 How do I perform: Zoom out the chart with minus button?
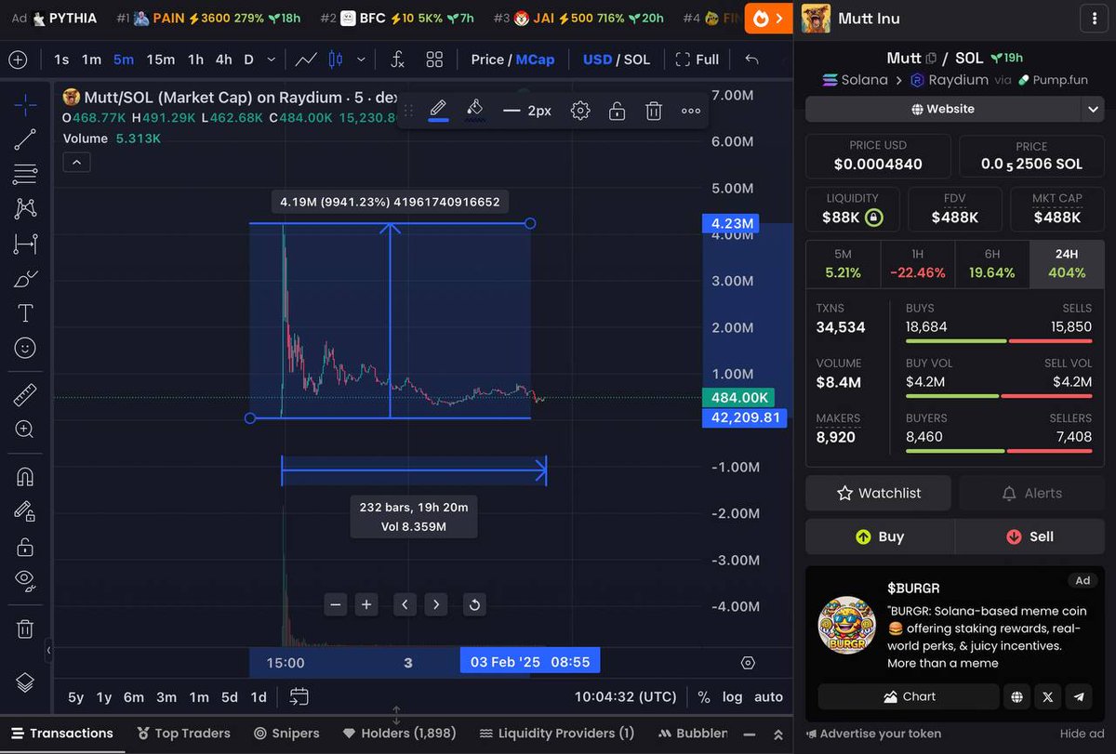pyautogui.click(x=336, y=604)
